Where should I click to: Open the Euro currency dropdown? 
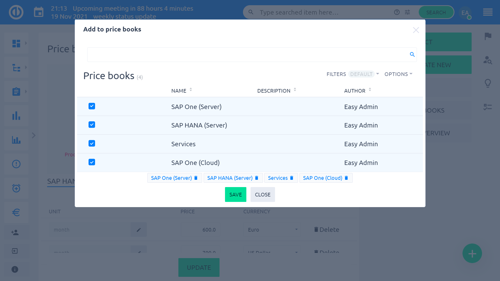tap(272, 230)
